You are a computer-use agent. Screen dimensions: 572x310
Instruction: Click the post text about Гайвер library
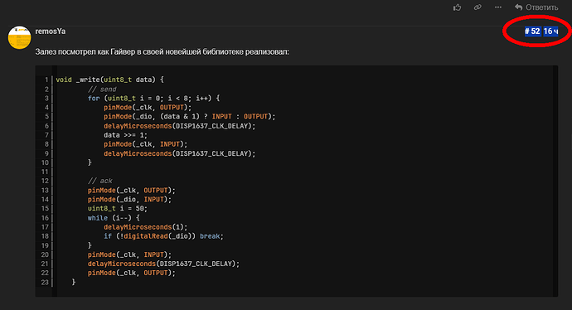coord(162,51)
